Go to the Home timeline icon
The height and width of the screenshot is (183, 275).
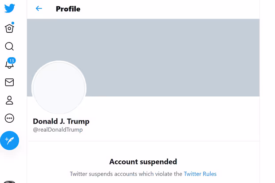[x=9, y=28]
